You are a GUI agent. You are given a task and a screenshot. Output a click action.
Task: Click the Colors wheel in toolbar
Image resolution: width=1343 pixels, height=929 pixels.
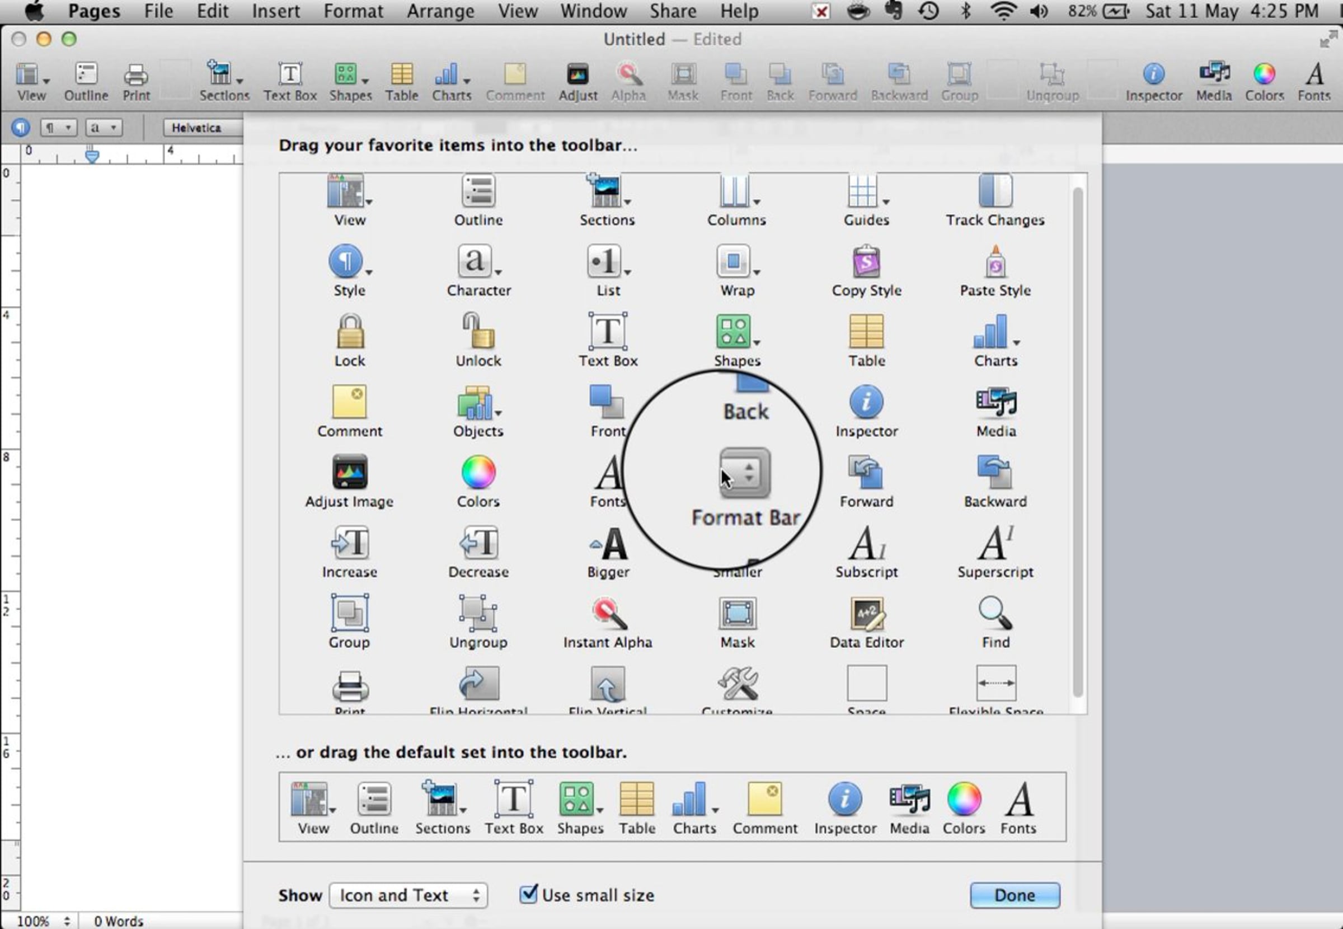click(x=1264, y=74)
